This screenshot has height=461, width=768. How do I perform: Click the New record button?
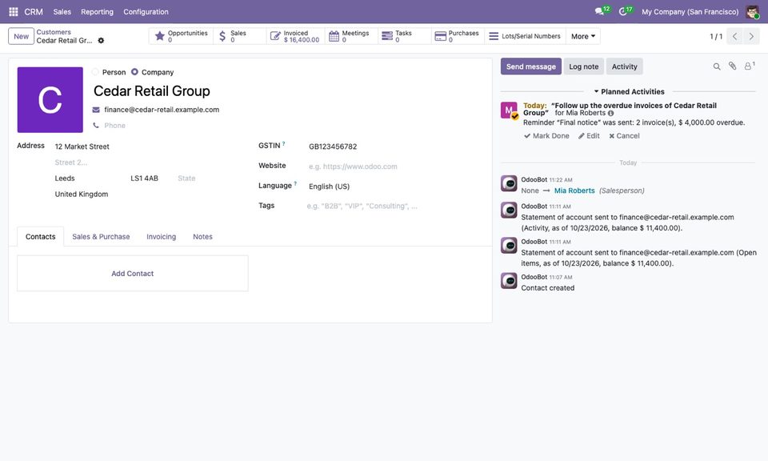pyautogui.click(x=21, y=36)
